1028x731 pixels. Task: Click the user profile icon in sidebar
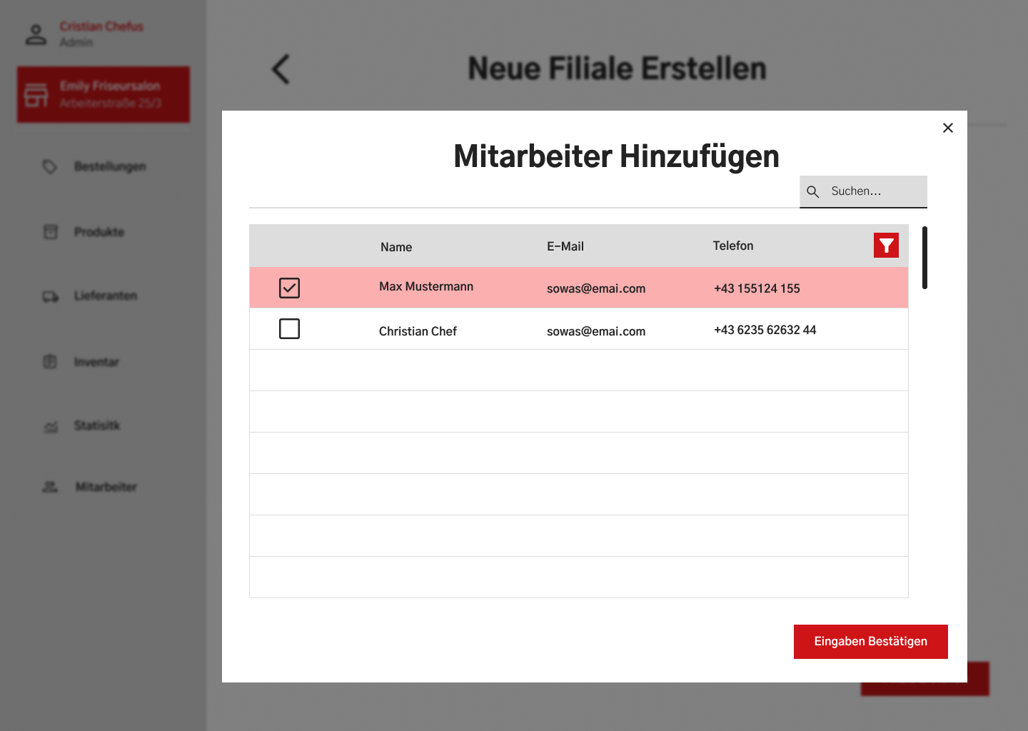(x=36, y=34)
